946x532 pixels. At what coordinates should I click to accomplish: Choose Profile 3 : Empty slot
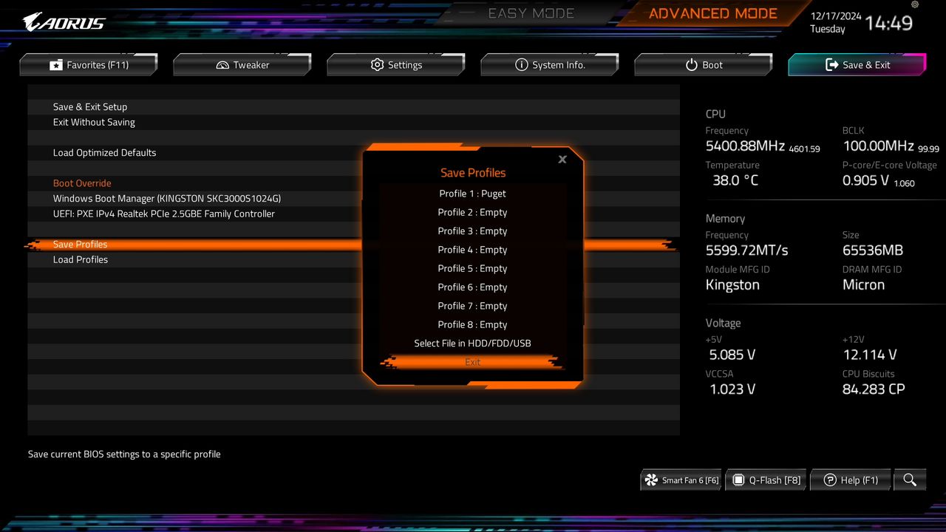point(473,231)
